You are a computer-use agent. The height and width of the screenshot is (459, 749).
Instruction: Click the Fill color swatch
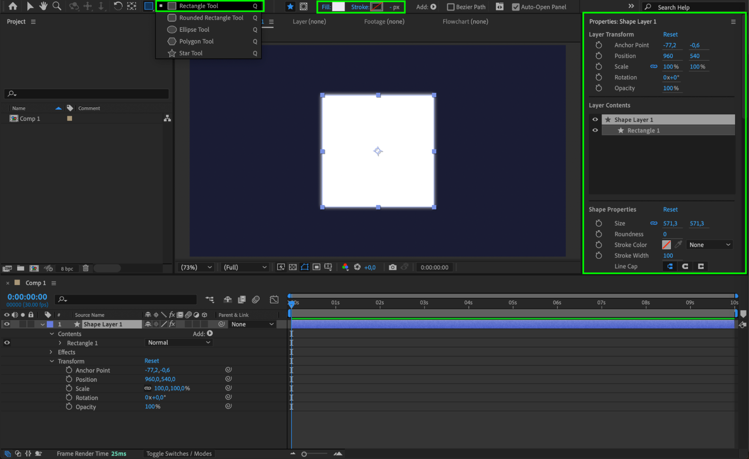tap(338, 7)
